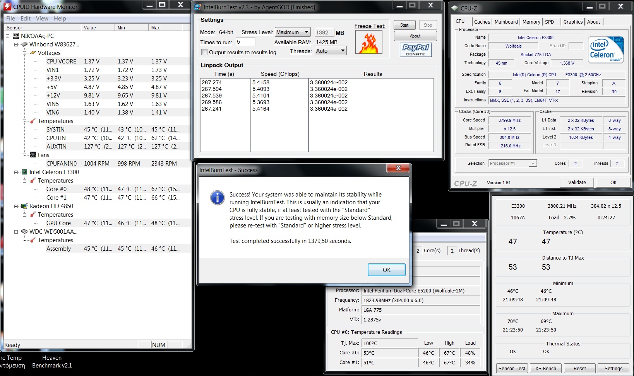Image resolution: width=634 pixels, height=376 pixels.
Task: Open Help menu in Hardware Monitor
Action: (60, 18)
